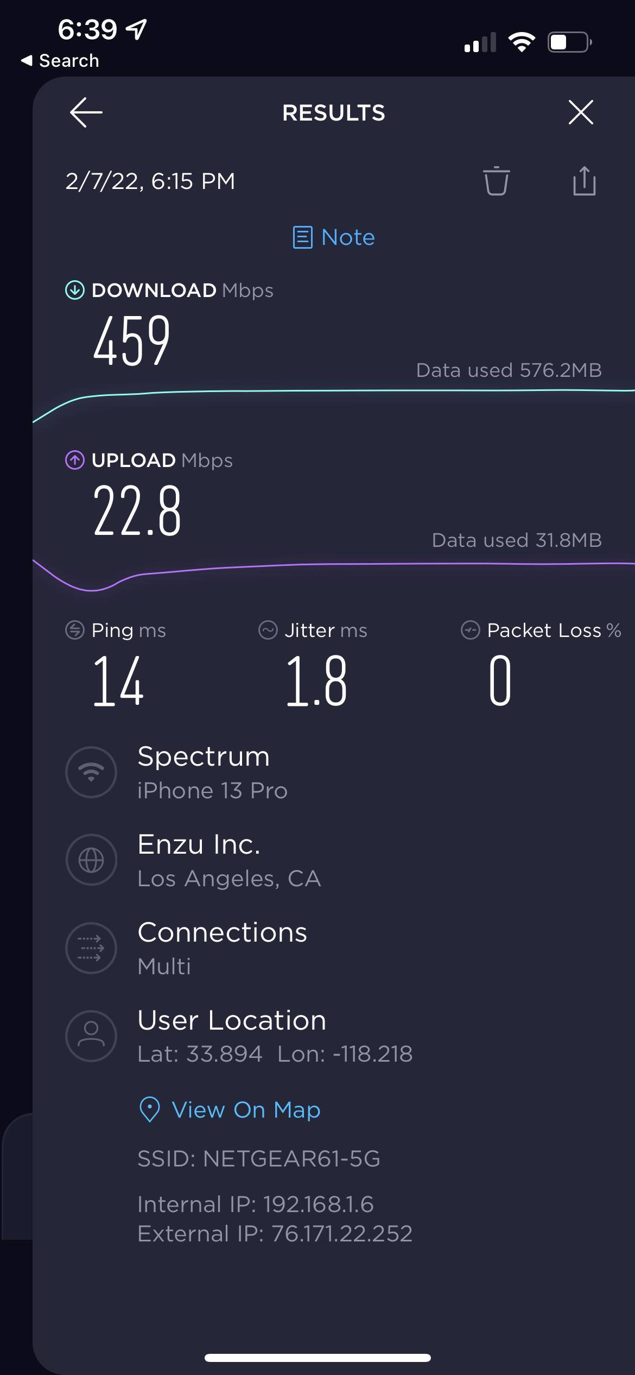Add a Note to this result
This screenshot has height=1375, width=635.
[x=334, y=237]
